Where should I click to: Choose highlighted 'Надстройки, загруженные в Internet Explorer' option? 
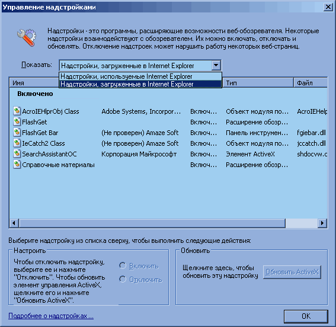click(140, 84)
